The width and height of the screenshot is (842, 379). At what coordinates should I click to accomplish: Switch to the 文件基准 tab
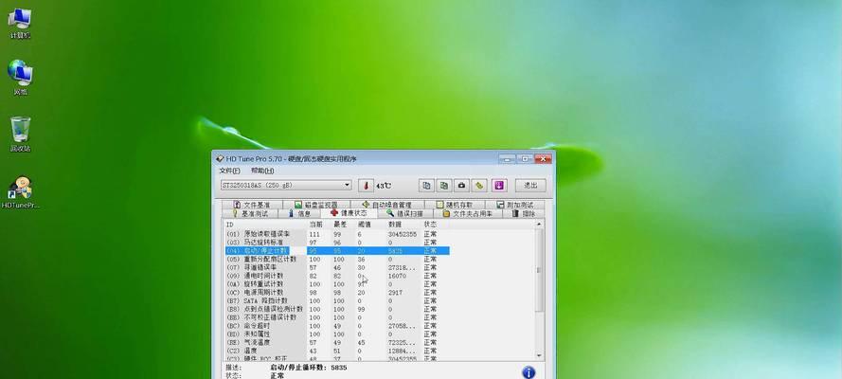click(x=251, y=205)
